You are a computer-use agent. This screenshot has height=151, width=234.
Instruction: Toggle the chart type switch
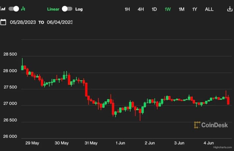[14, 9]
